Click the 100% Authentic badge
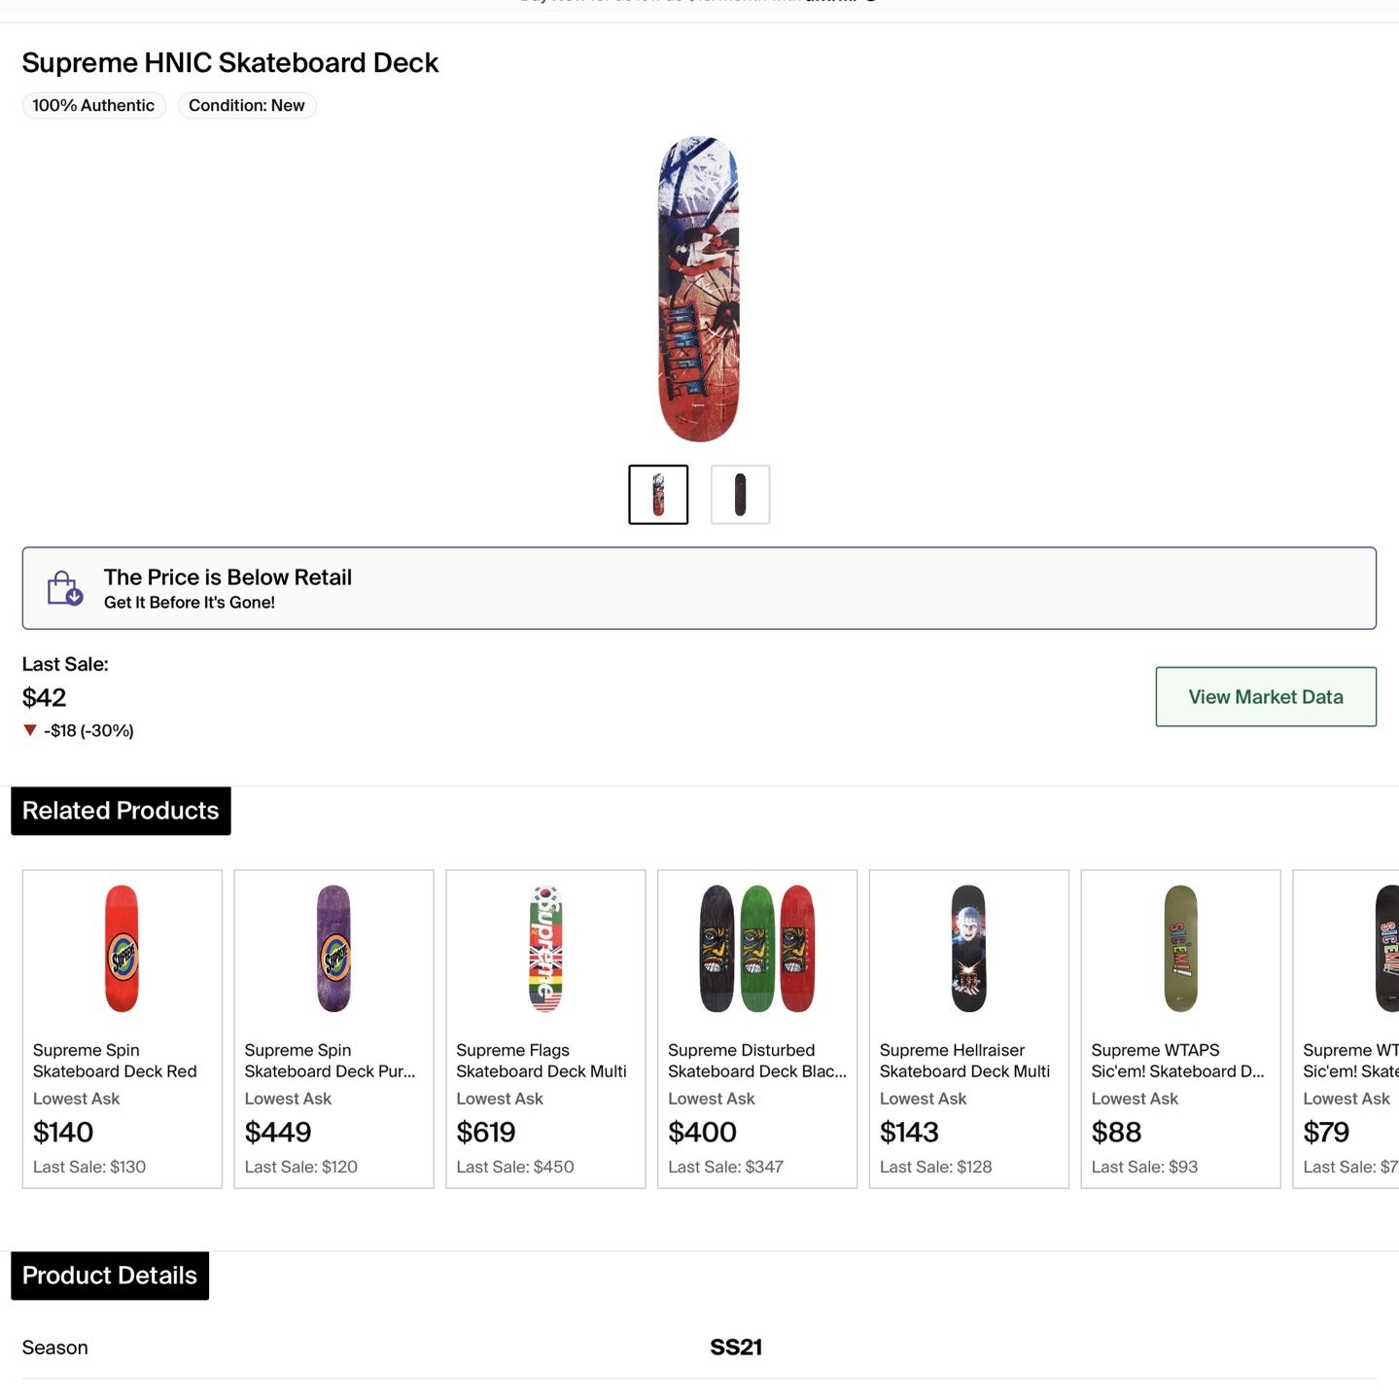 click(93, 105)
